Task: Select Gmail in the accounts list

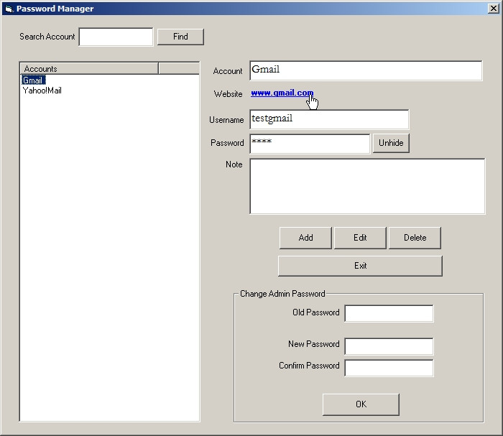Action: pos(33,80)
